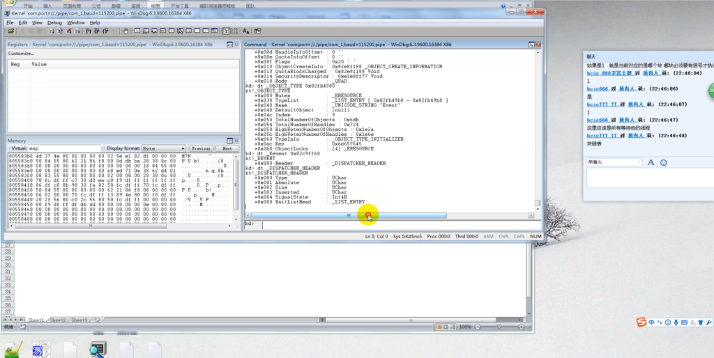Open the Command Browser toolbar icon

coord(215,31)
